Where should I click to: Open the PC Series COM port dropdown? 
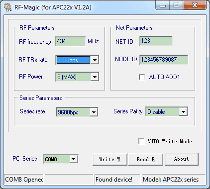(x=74, y=159)
